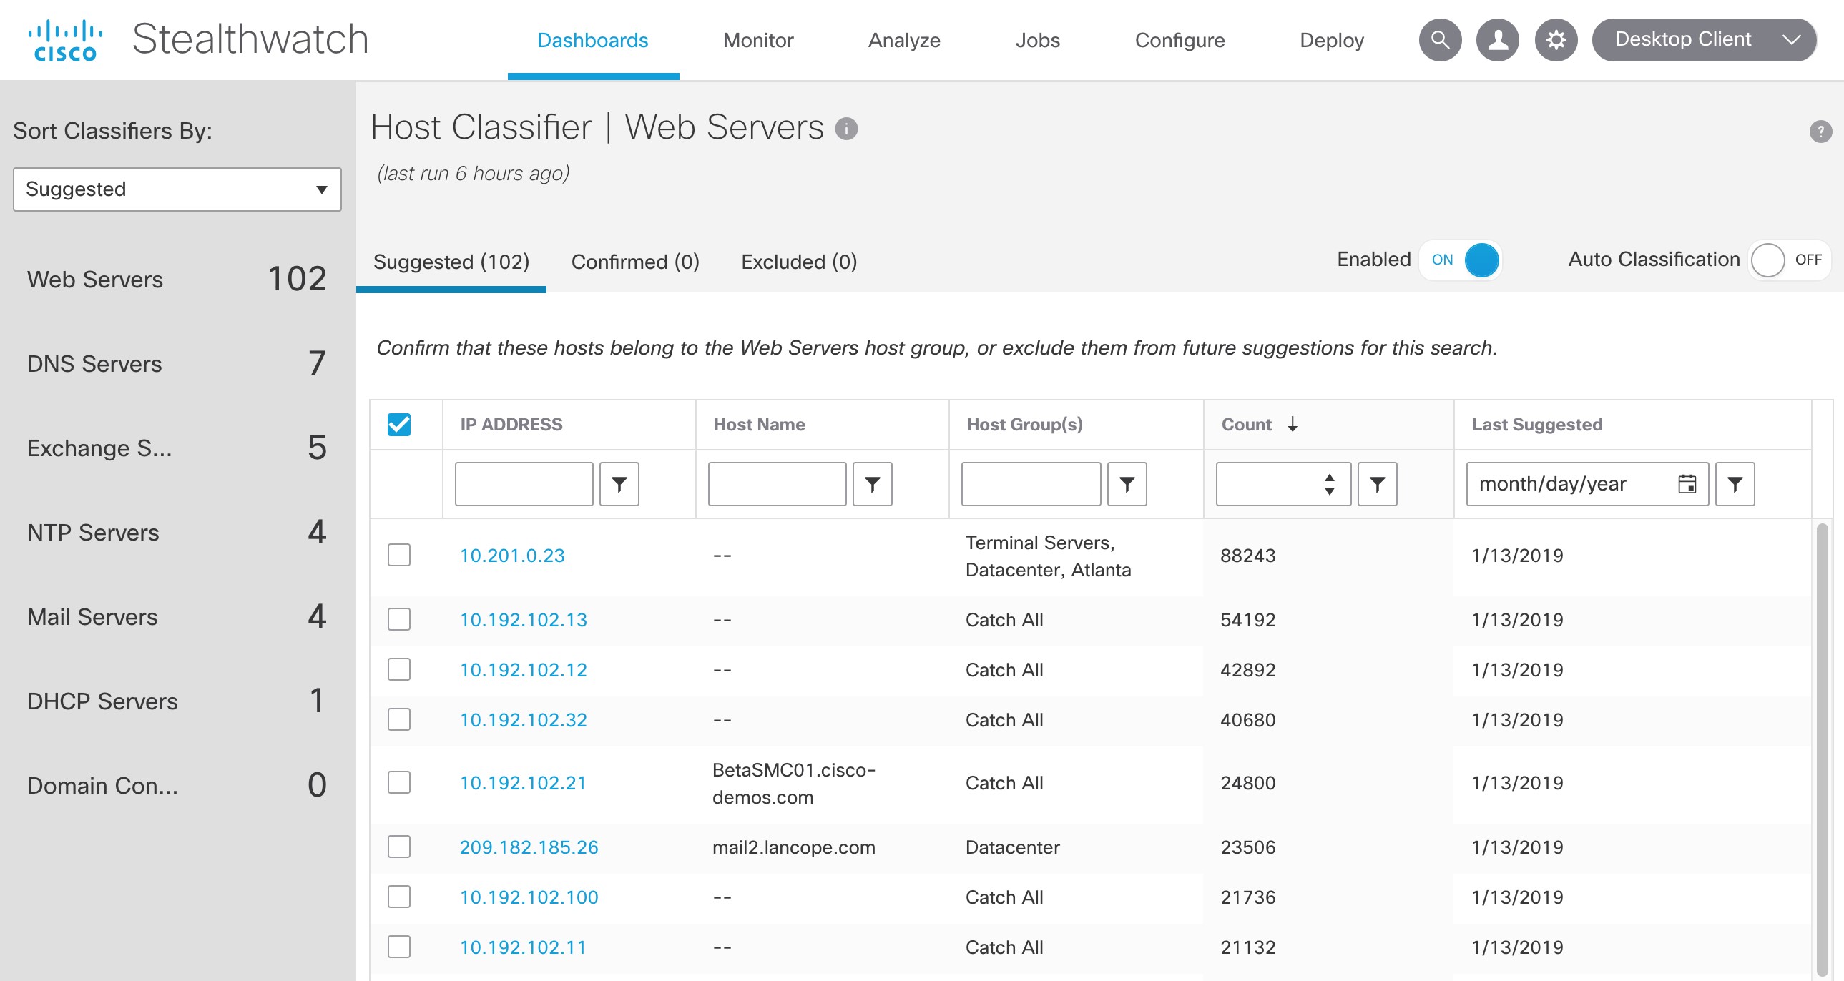Image resolution: width=1844 pixels, height=981 pixels.
Task: Turn on the Auto Classification toggle
Action: [x=1787, y=260]
